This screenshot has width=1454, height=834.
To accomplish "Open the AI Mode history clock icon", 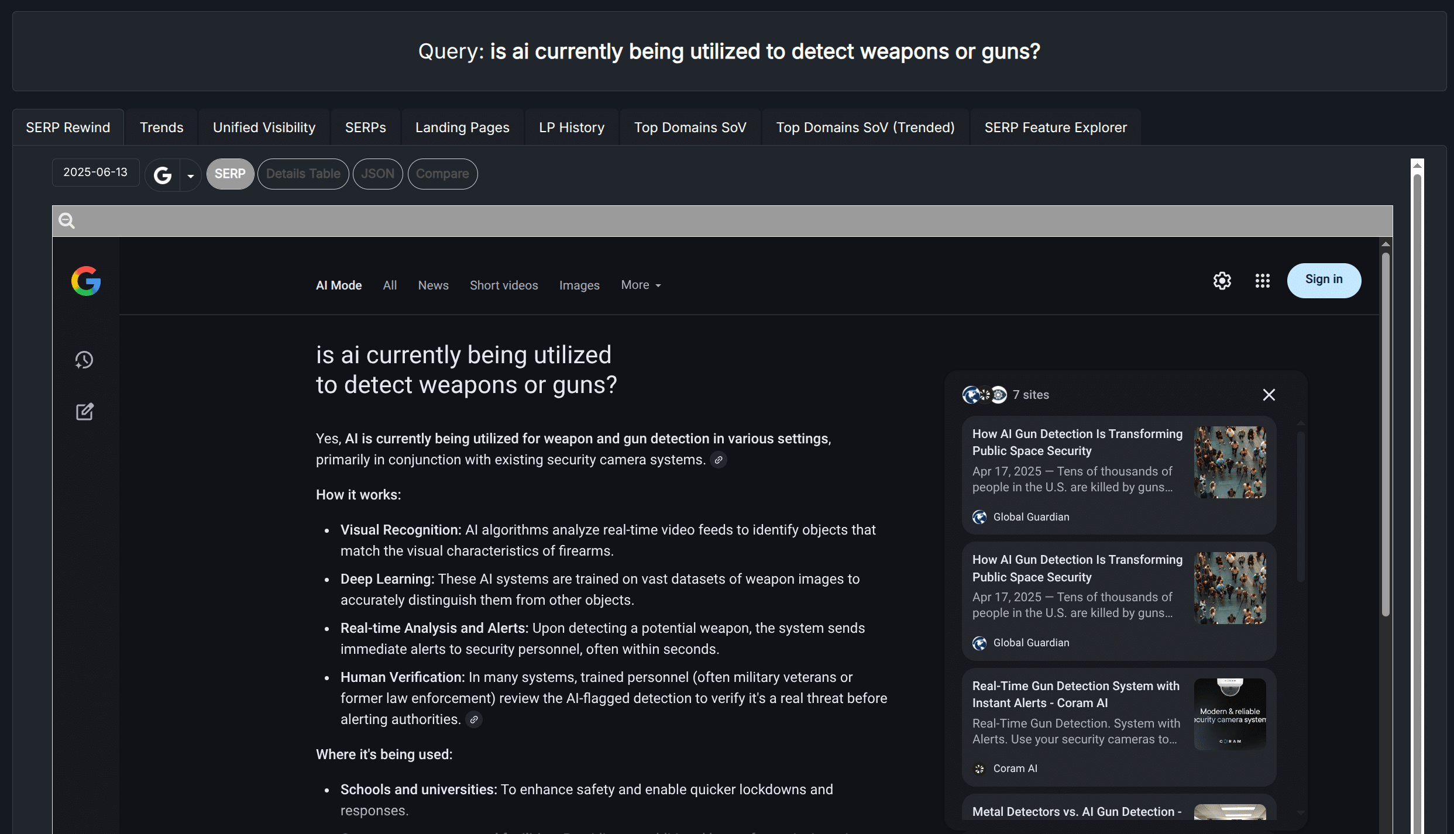I will coord(84,360).
